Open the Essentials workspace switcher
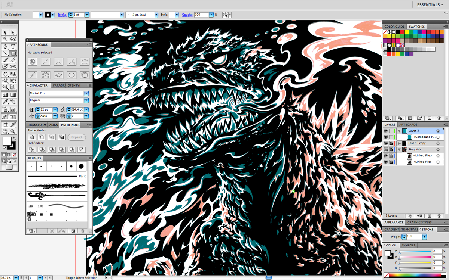Screen dimensions: 449x280 [431, 5]
